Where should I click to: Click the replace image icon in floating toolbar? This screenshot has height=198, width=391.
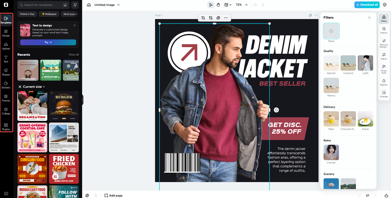(211, 18)
